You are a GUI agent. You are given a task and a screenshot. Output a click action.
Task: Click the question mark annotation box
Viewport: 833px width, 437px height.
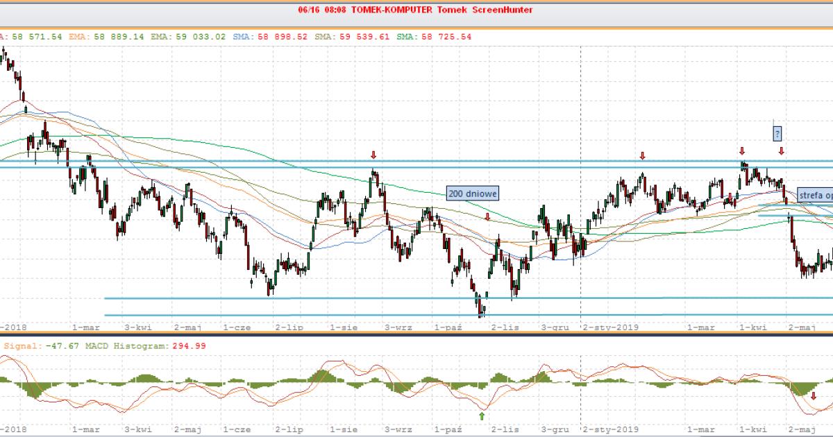click(x=778, y=132)
